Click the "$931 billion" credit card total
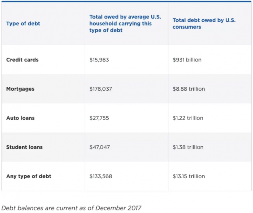The height and width of the screenshot is (213, 253). (187, 60)
